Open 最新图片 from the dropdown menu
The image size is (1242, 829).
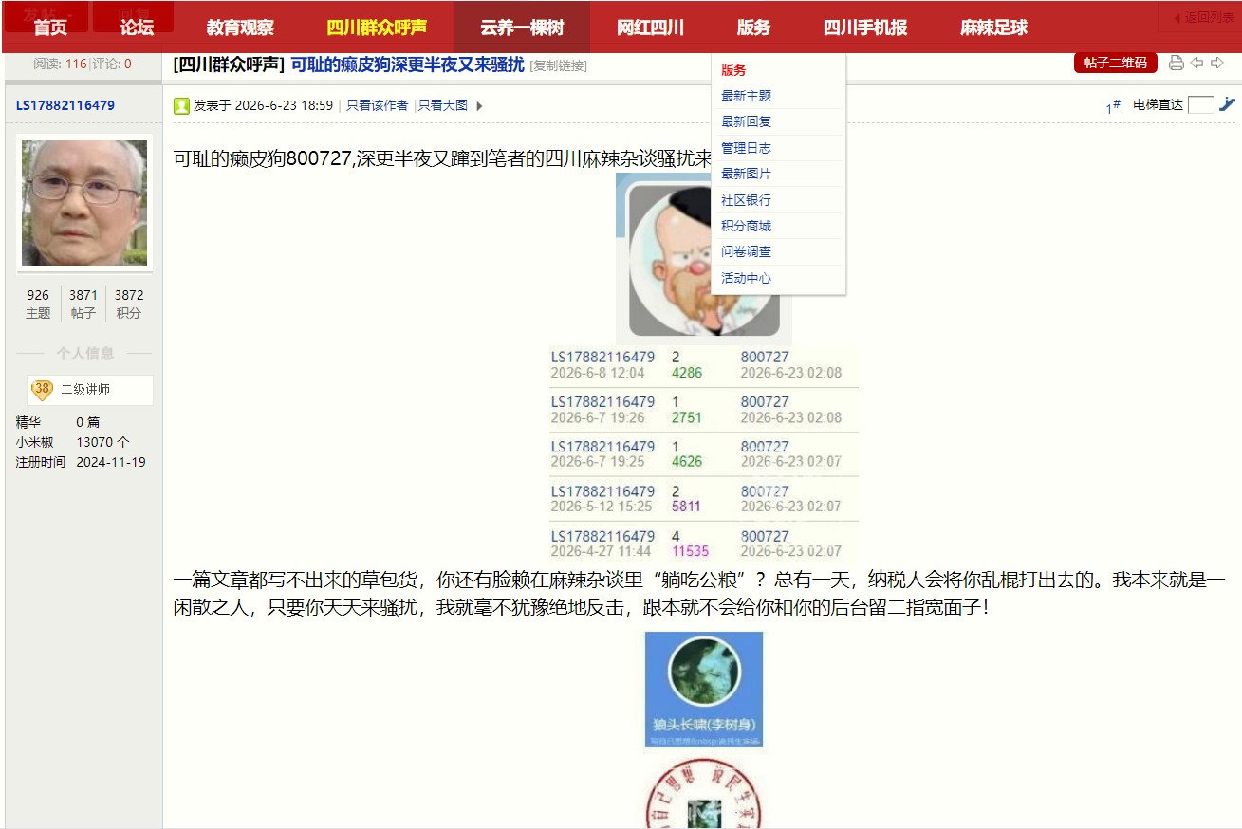coord(746,175)
